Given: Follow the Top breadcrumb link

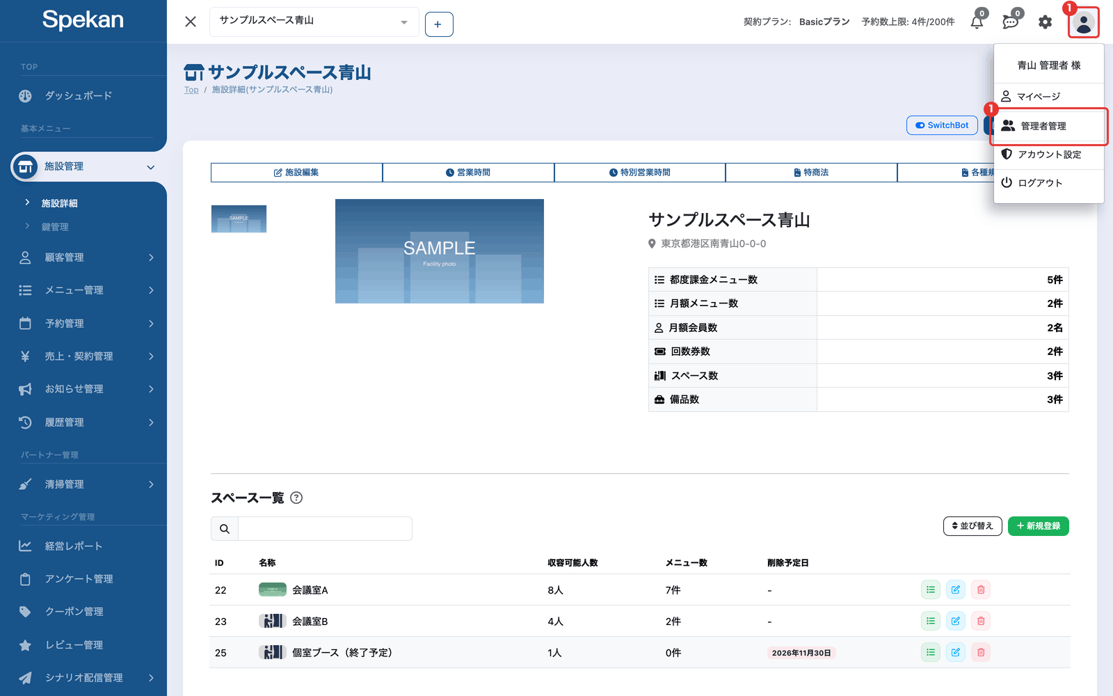Looking at the screenshot, I should 191,90.
